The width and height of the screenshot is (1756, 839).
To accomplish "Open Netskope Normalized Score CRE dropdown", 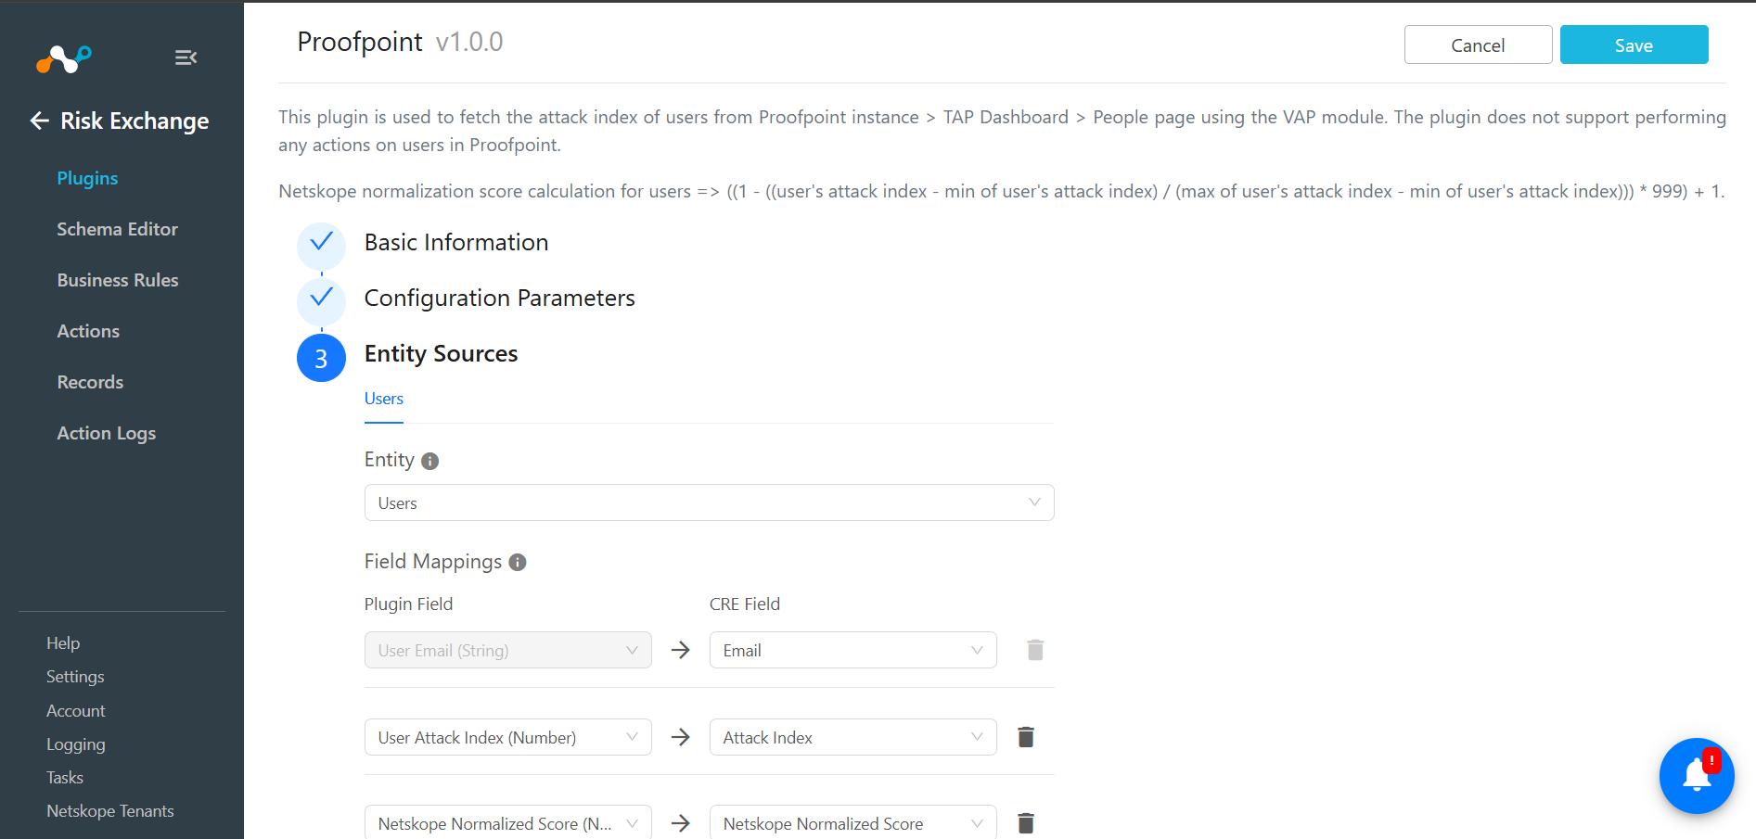I will [x=853, y=823].
